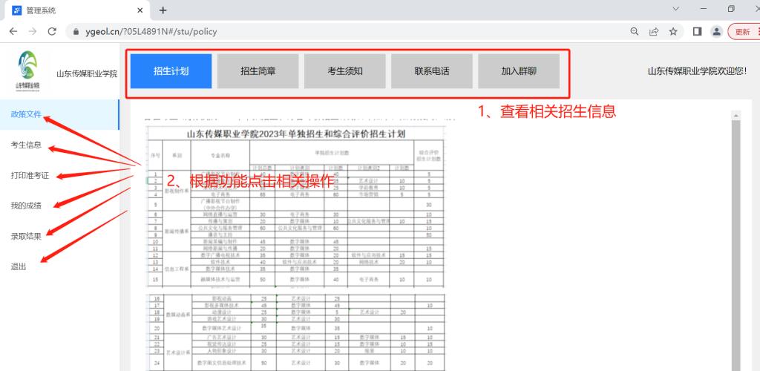Open the user profile avatar icon
This screenshot has height=371, width=760.
pyautogui.click(x=716, y=32)
